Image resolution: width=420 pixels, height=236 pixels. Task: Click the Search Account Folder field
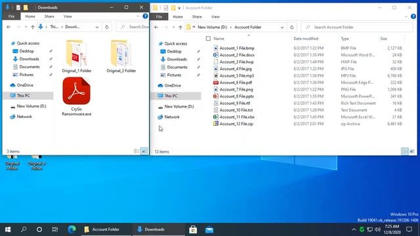[x=357, y=28]
